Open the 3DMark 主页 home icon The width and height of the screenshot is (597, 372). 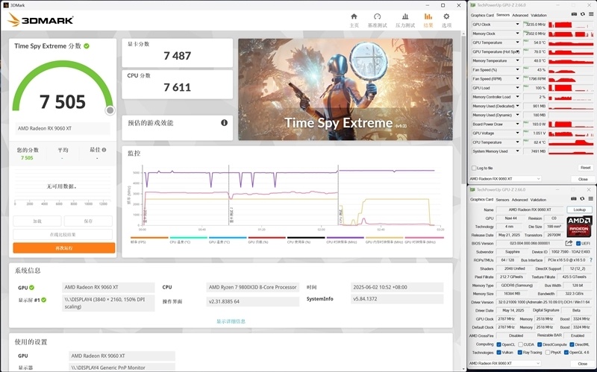point(354,16)
